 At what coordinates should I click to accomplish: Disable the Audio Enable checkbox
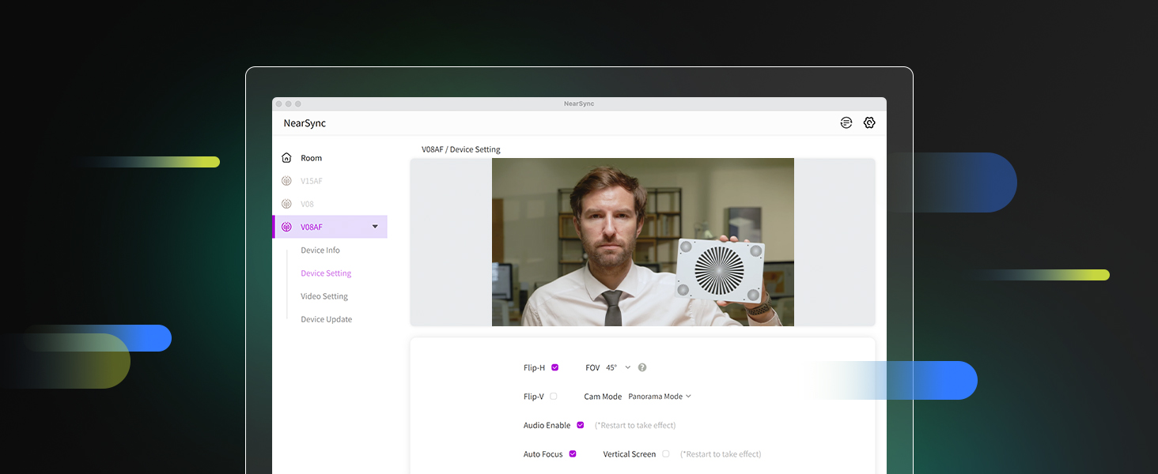click(581, 425)
